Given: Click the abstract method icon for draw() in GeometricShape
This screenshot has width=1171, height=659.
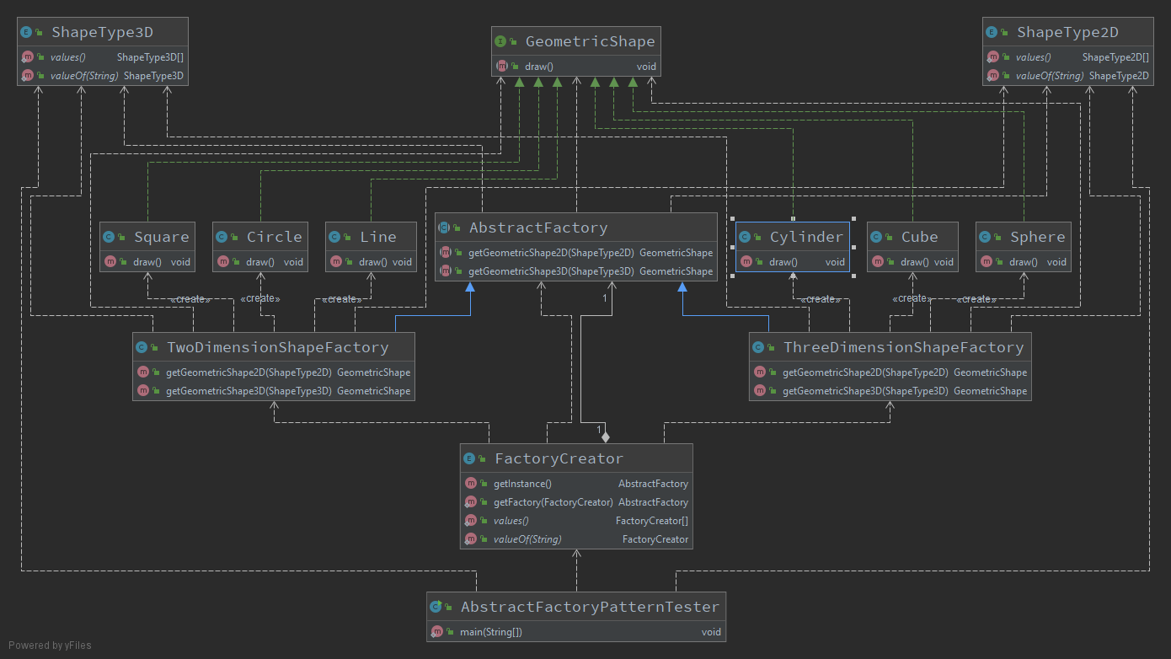Looking at the screenshot, I should pos(501,66).
